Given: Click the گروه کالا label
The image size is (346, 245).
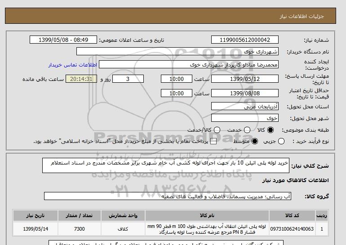Looking at the screenshot, I should coord(317,196).
